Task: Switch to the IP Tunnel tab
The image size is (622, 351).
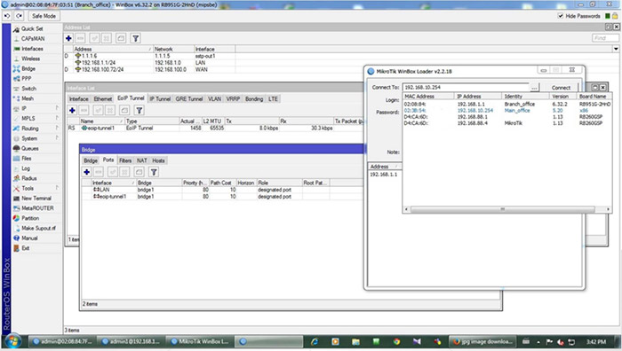Action: coord(160,99)
